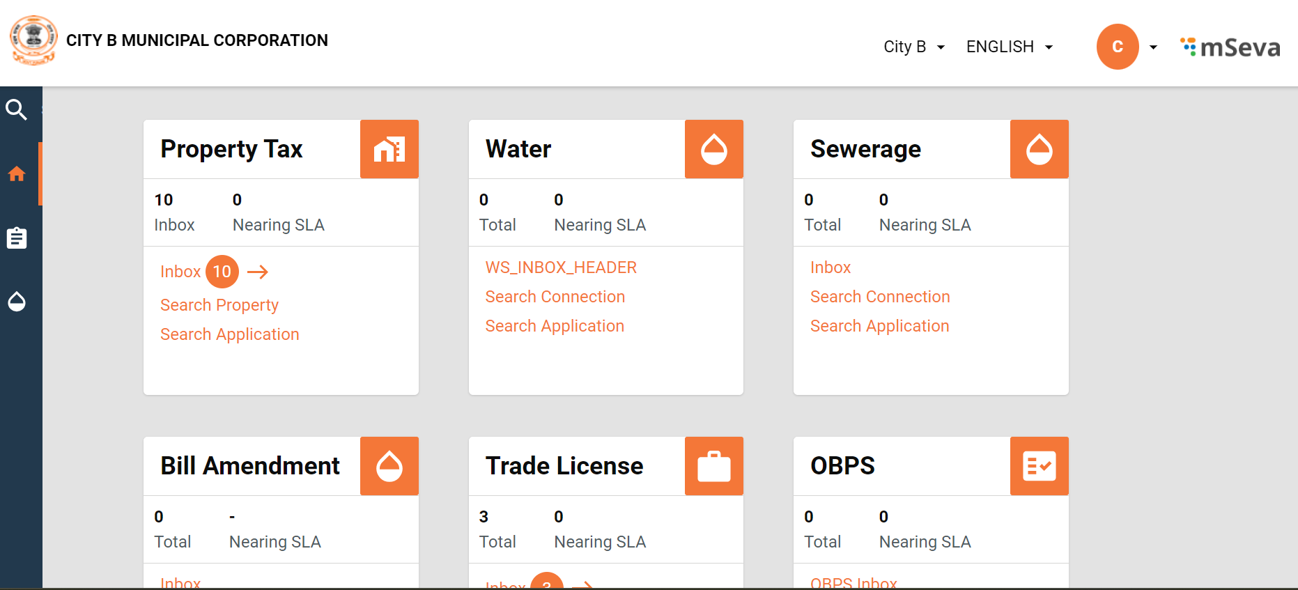Viewport: 1298px width, 590px height.
Task: Click the Water card drop icon
Action: tap(713, 149)
